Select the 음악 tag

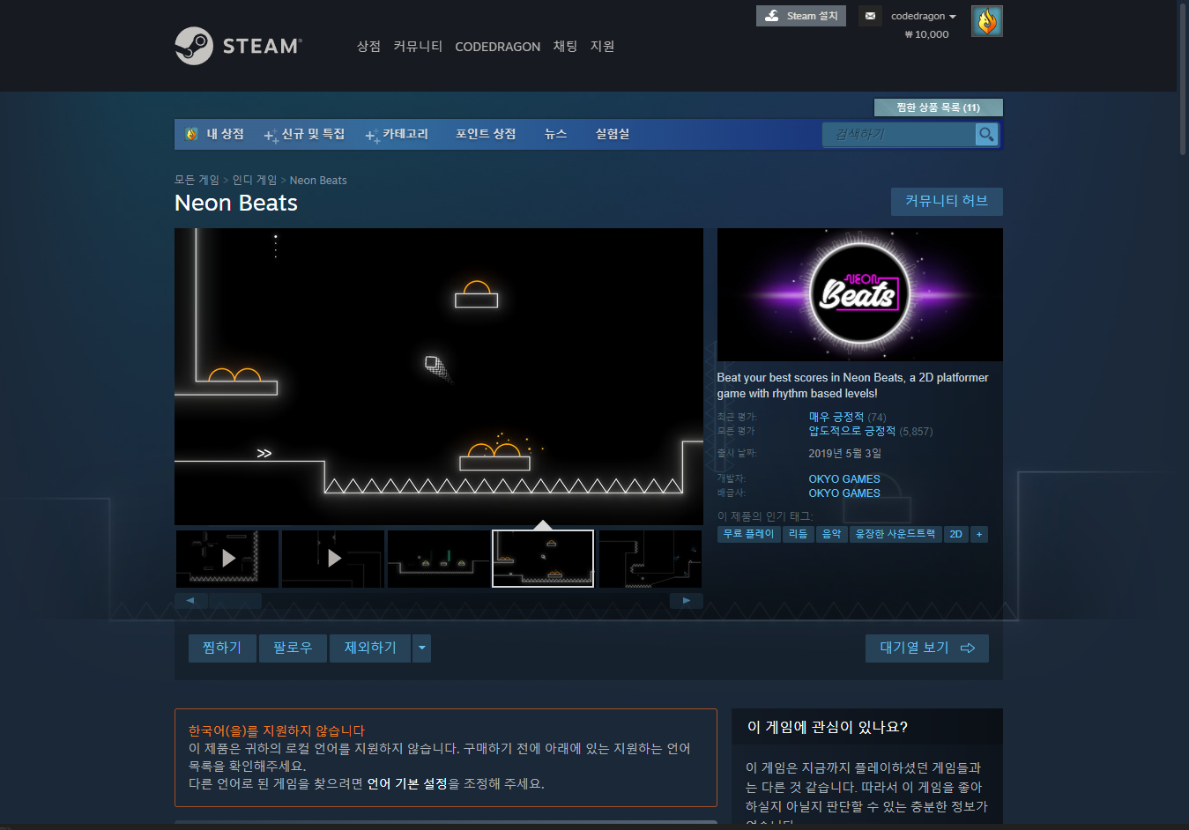coord(832,534)
